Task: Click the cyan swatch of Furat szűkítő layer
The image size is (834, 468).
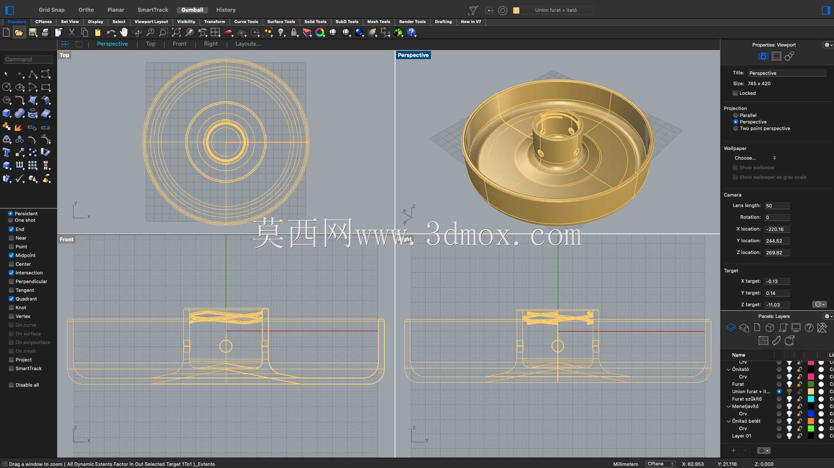Action: [811, 399]
